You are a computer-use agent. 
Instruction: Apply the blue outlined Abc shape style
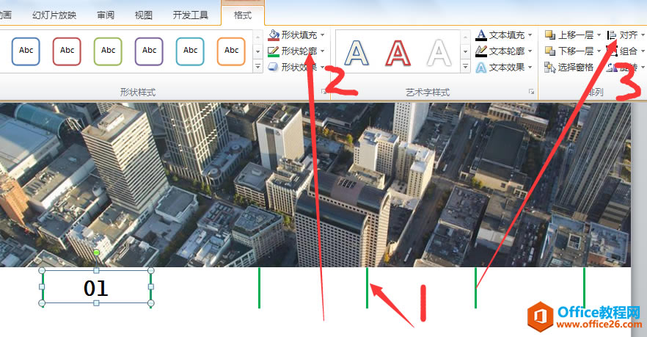pos(26,51)
